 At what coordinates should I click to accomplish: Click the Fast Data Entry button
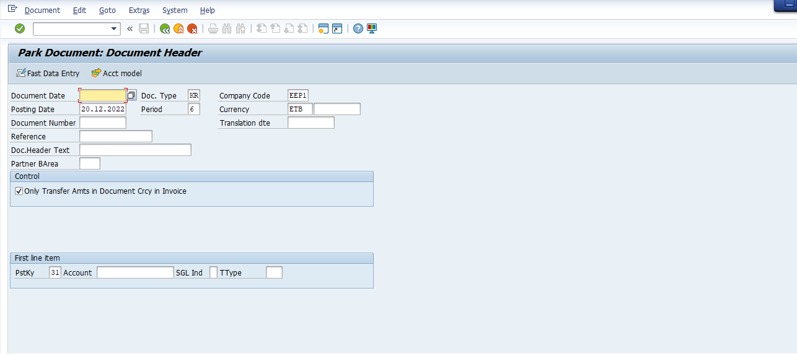click(48, 73)
